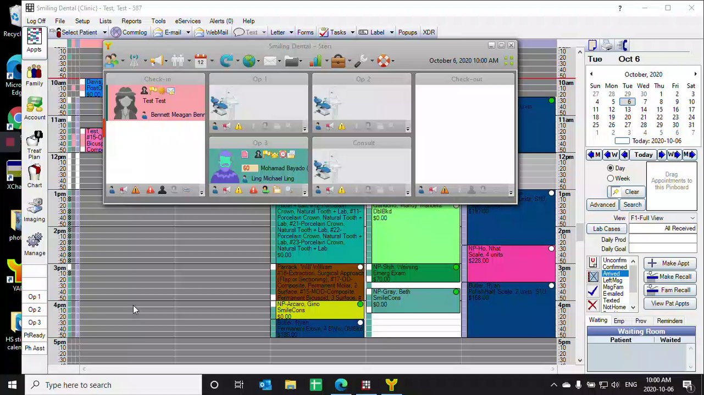This screenshot has height=395, width=704.
Task: Select LeftMsg in the status list
Action: tap(614, 280)
